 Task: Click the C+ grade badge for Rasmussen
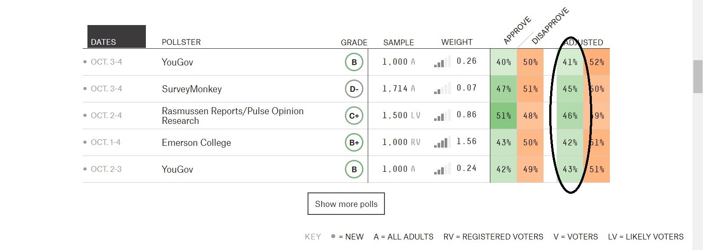click(354, 116)
